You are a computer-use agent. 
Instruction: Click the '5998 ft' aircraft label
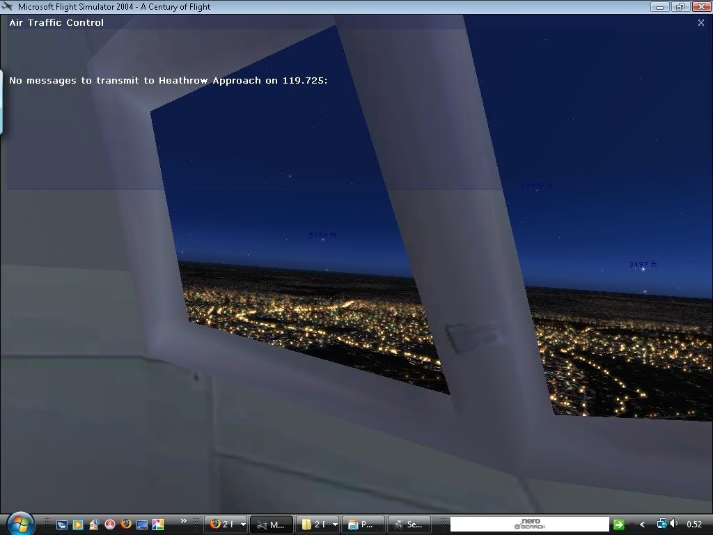tap(322, 235)
